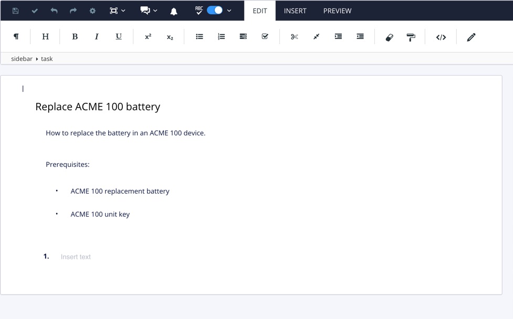Screen dimensions: 513x319
Task: Switch to the PREVIEW tab
Action: coord(337,10)
